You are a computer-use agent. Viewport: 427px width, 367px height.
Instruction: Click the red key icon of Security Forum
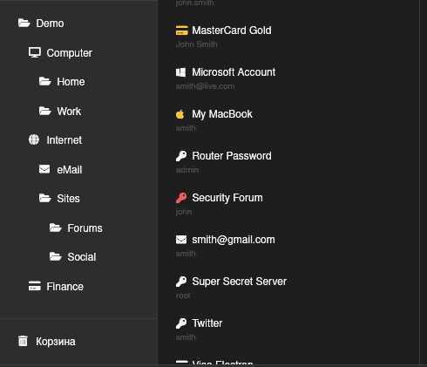(181, 198)
